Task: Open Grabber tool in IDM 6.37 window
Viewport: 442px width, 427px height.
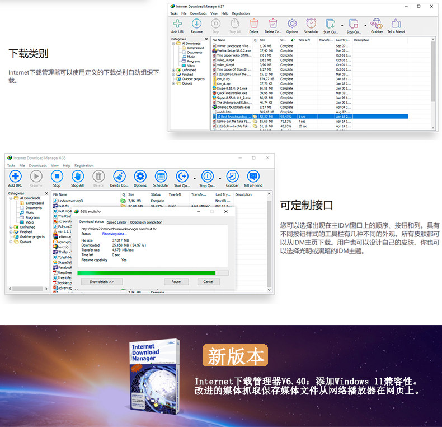Action: [x=377, y=26]
